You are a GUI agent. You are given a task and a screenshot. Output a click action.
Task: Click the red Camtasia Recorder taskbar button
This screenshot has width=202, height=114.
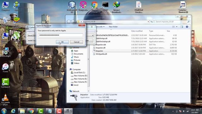click(59, 111)
